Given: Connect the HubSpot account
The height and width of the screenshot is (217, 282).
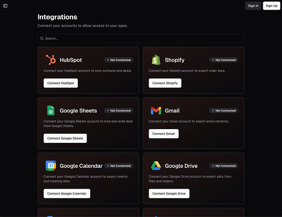Looking at the screenshot, I should (61, 83).
